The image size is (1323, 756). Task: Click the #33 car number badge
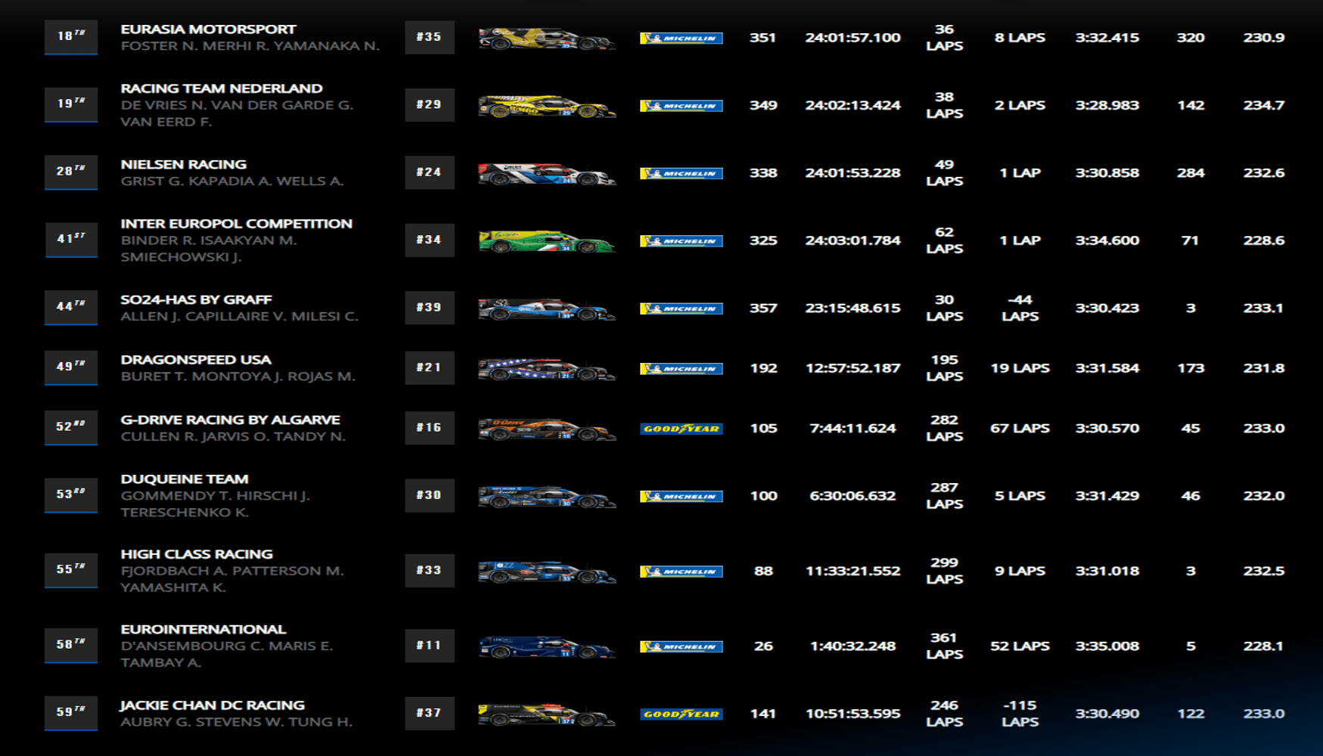(430, 570)
